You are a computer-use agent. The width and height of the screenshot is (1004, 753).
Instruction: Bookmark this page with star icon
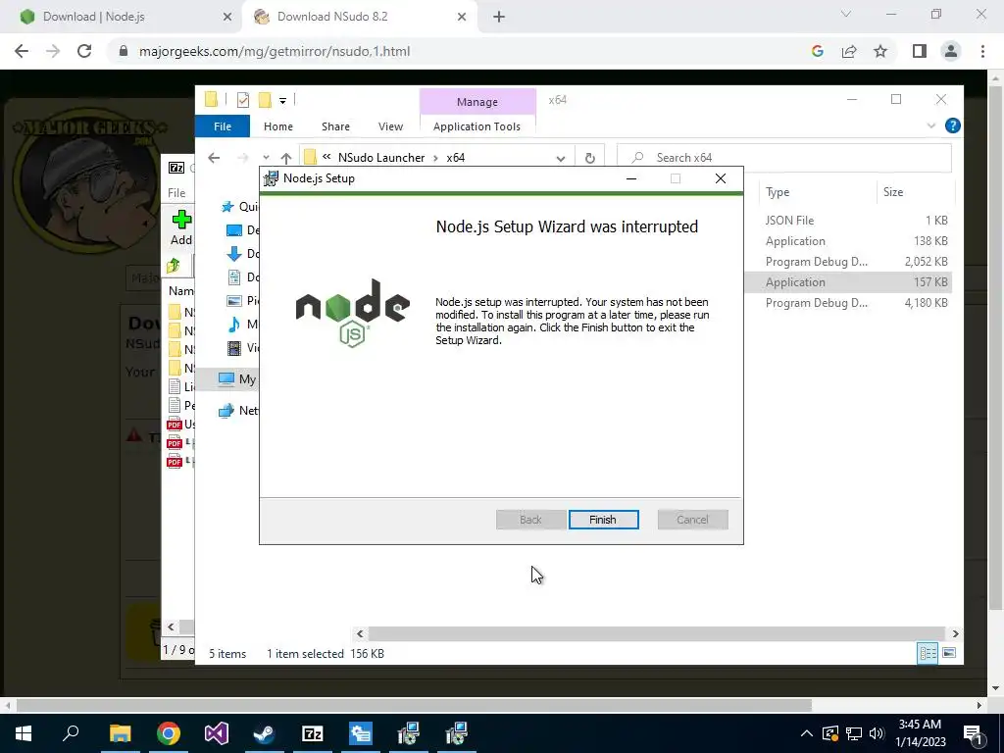tap(880, 51)
